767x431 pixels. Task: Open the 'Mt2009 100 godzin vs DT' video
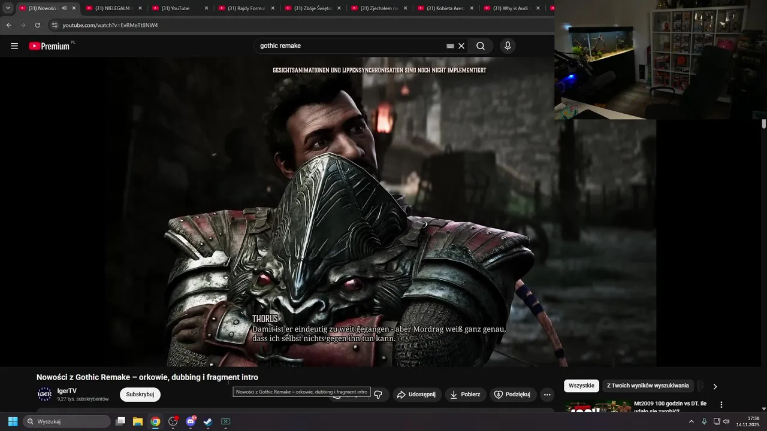coord(670,406)
